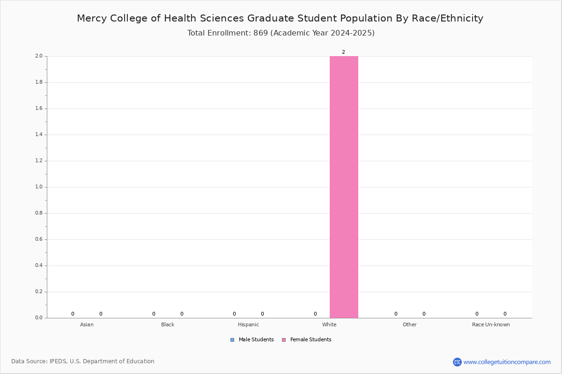Click the pink White female students bar

pyautogui.click(x=344, y=187)
